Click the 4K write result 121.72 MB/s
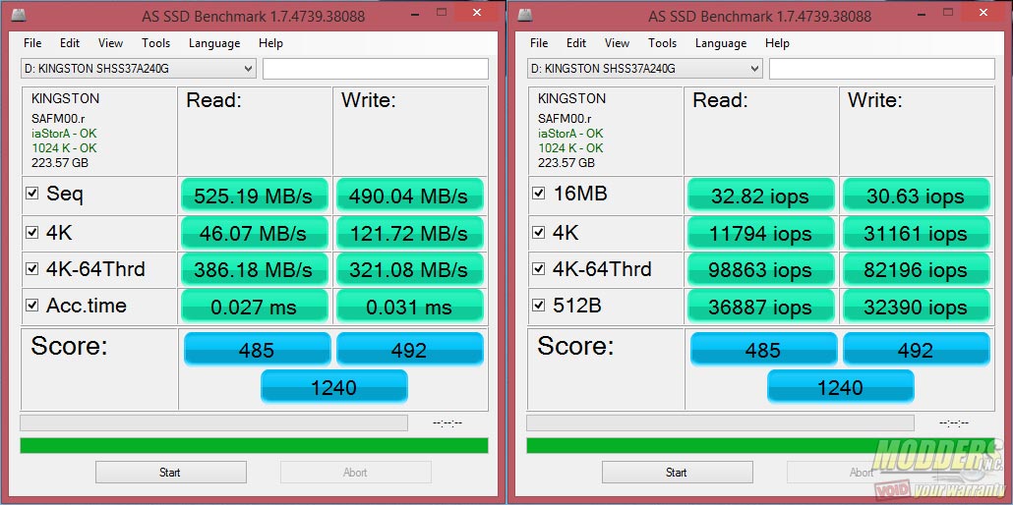This screenshot has width=1013, height=505. point(409,233)
